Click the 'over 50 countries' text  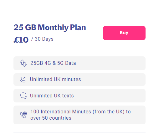(x=51, y=118)
